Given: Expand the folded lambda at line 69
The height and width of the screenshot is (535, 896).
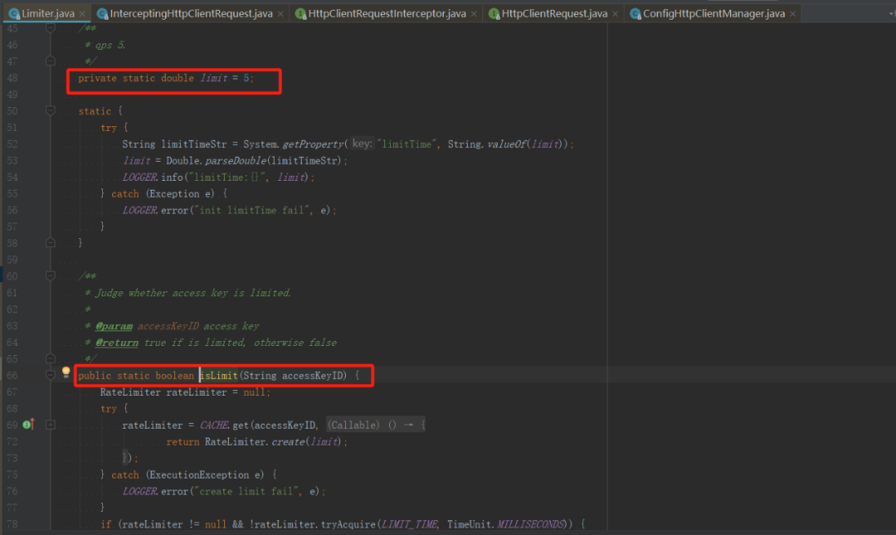Looking at the screenshot, I should [x=51, y=425].
